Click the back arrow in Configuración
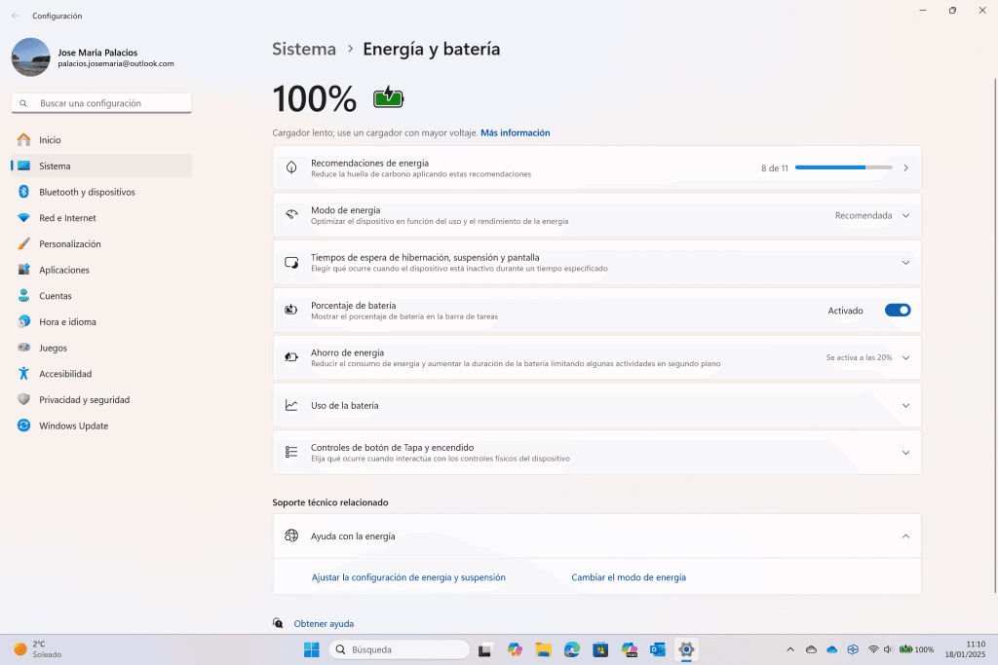The height and width of the screenshot is (665, 998). click(x=16, y=16)
